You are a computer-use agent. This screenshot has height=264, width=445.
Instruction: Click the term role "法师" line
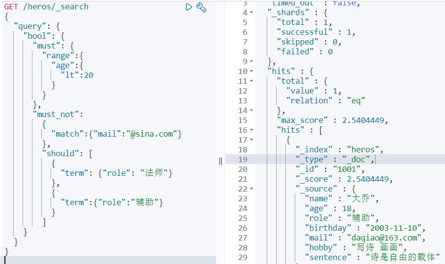tap(116, 173)
